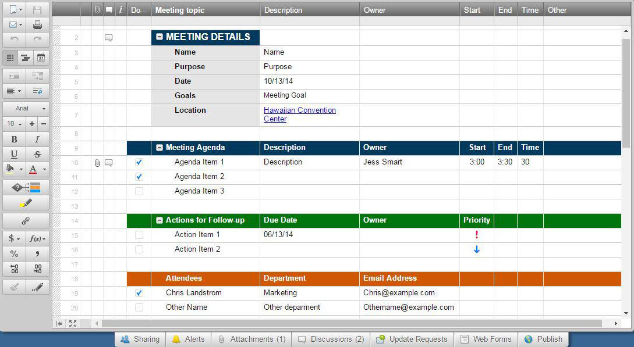Open comment bubble on Agenda Item 1 row
634x347 pixels.
click(109, 163)
